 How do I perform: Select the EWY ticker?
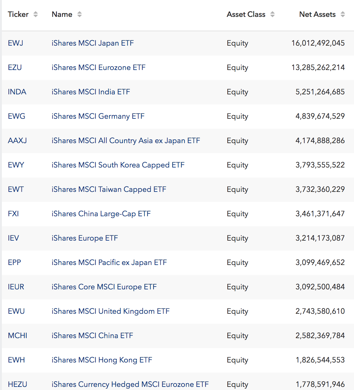coord(16,165)
